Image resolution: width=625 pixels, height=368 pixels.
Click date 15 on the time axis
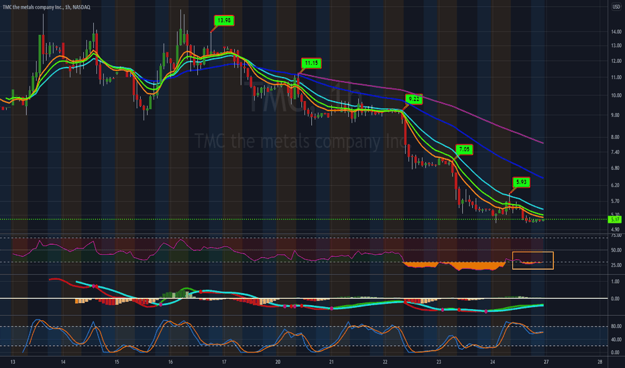[117, 362]
